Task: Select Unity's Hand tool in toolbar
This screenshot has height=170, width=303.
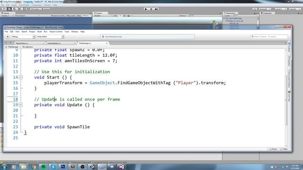Action: [x=4, y=9]
